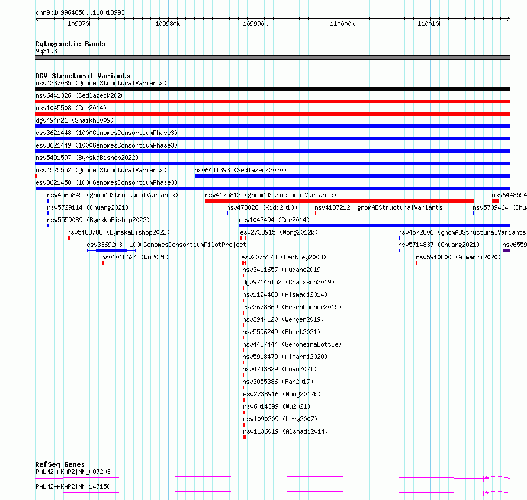Open esv3369203 (1000GenomesConsortiumPilotProject) label

pos(168,245)
